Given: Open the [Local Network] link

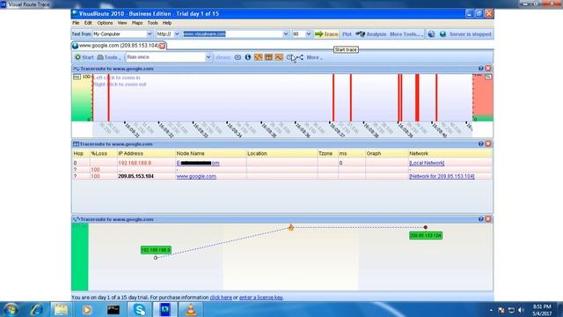Looking at the screenshot, I should point(427,163).
